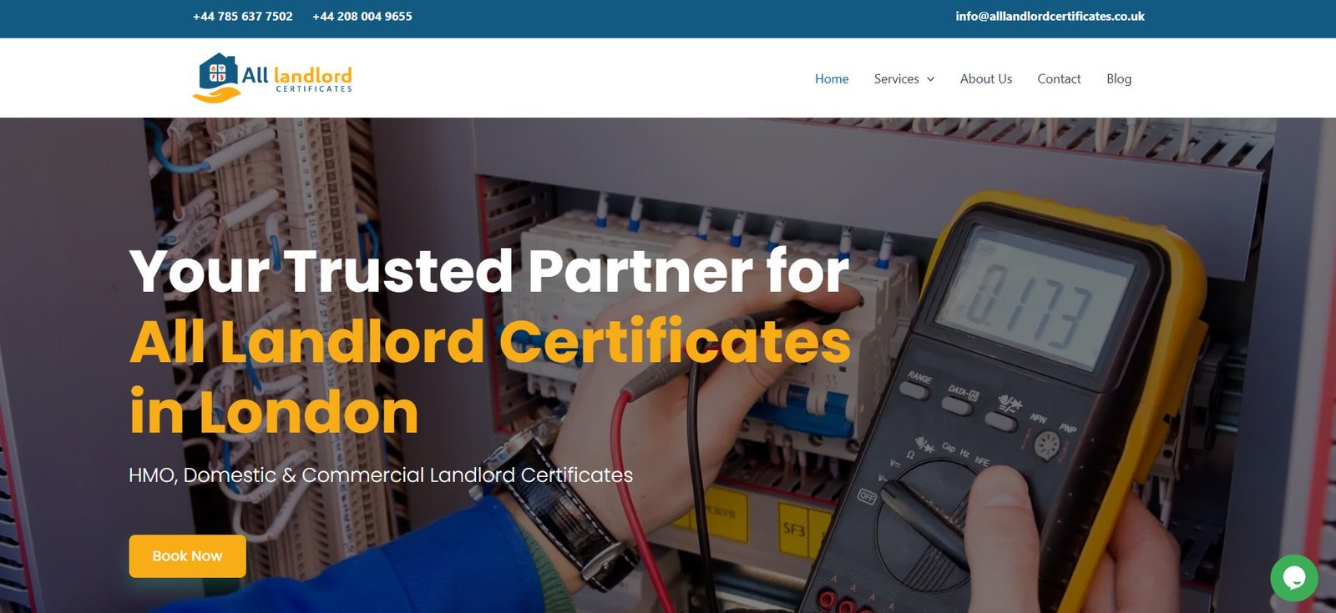Open the Services menu item
The height and width of the screenshot is (613, 1336).
[x=896, y=79]
